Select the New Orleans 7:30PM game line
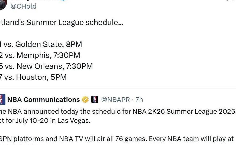 tap(46, 66)
